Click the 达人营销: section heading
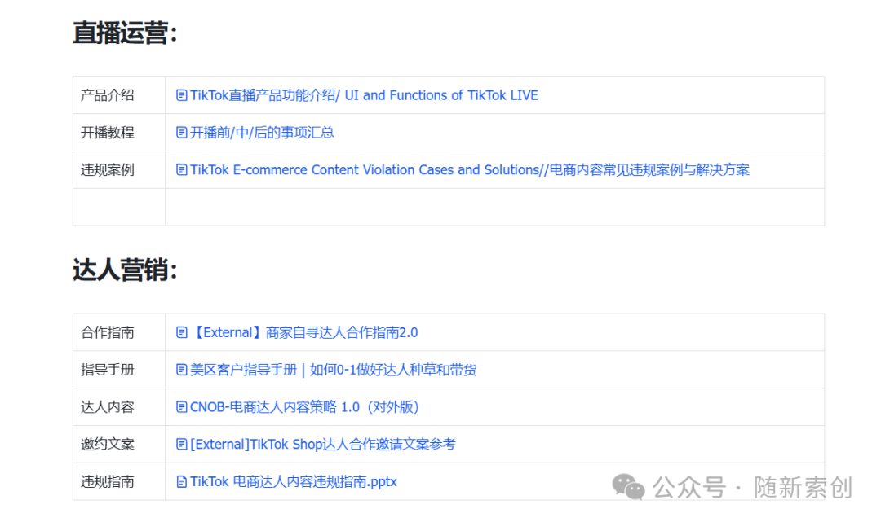Screen dimensions: 881x522 pyautogui.click(x=126, y=270)
